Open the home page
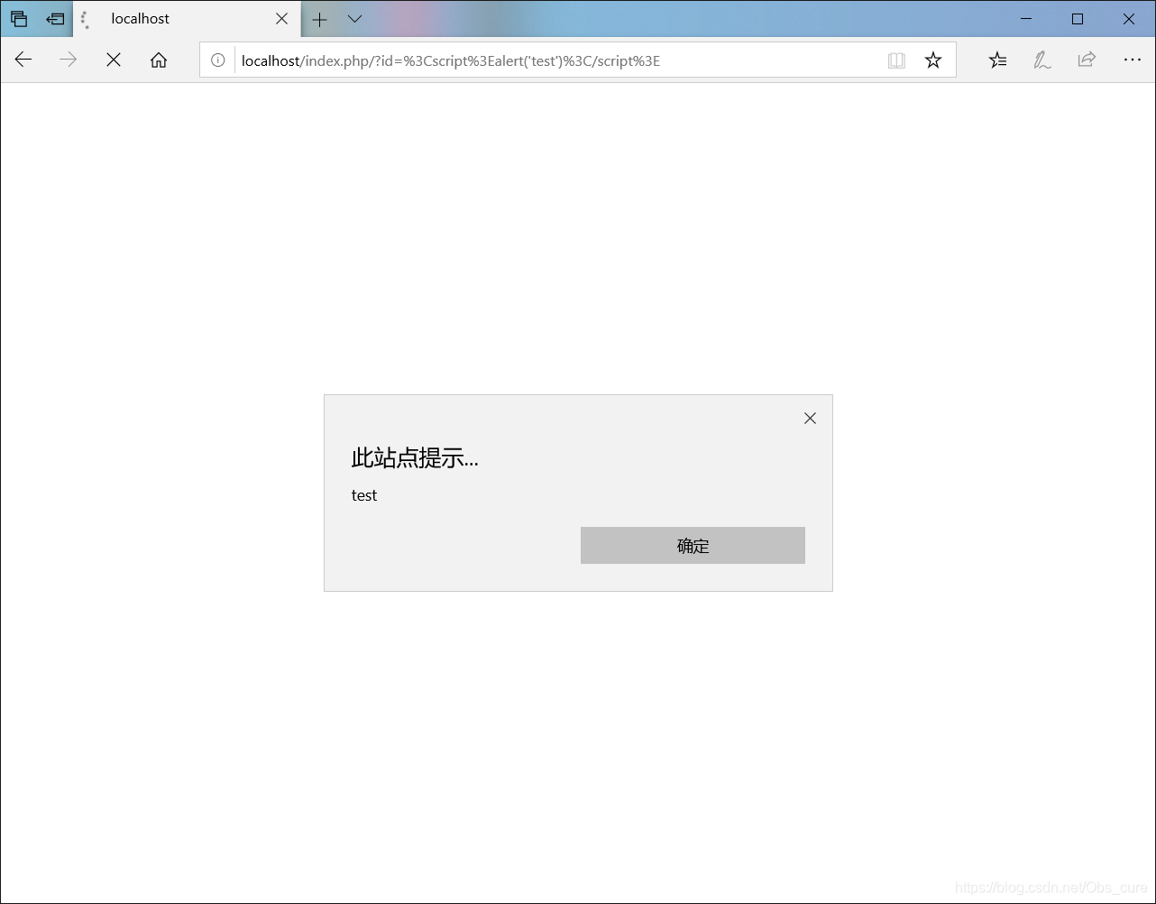 (159, 60)
